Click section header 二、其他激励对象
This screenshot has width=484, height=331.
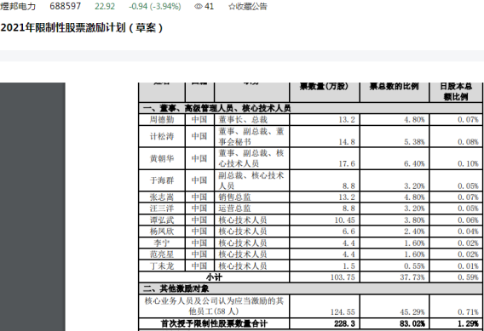310,288
